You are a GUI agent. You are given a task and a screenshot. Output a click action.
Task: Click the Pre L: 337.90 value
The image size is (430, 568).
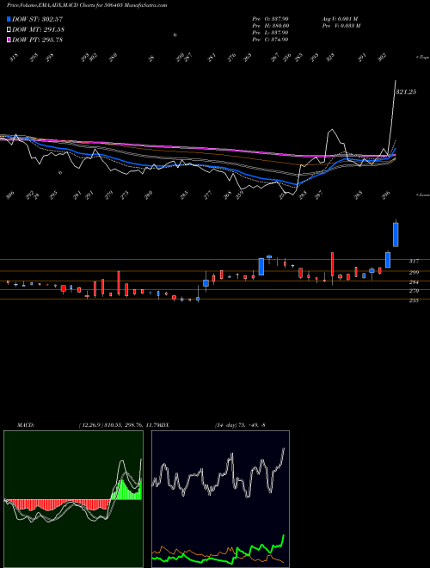point(270,33)
